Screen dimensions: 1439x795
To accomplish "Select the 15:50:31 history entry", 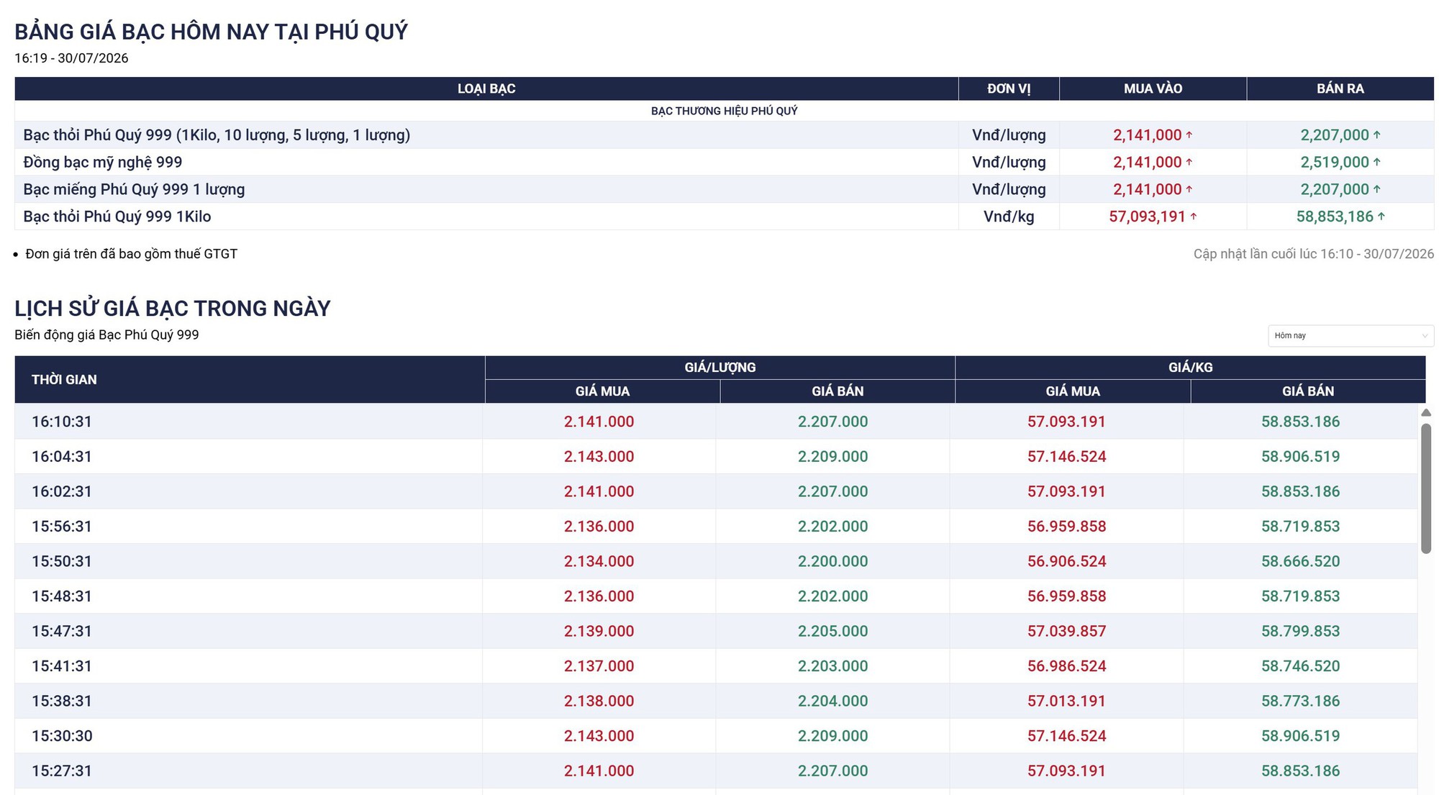I will pos(716,561).
